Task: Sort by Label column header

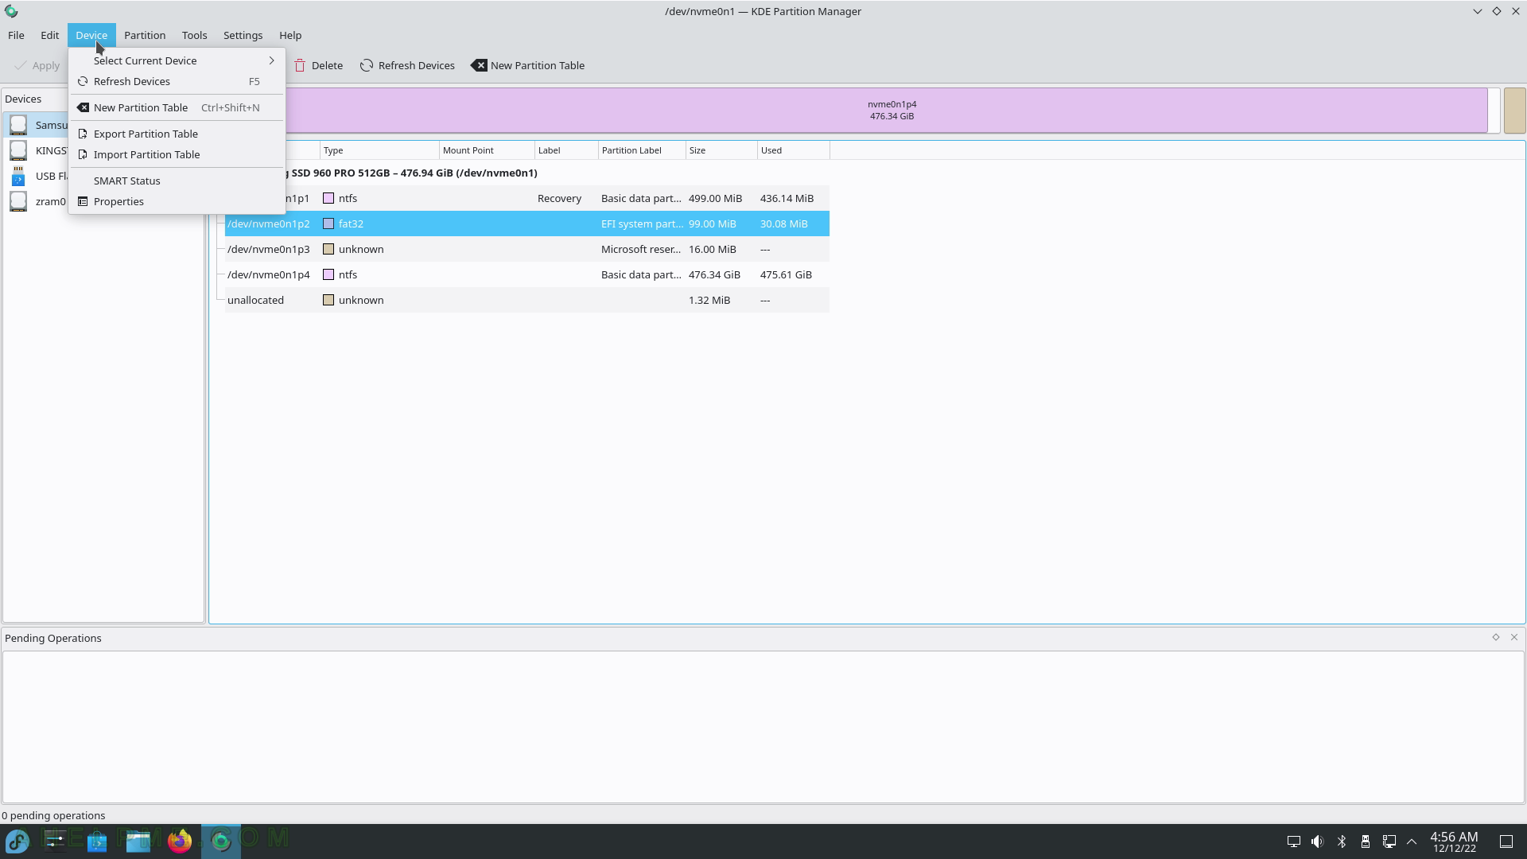Action: coord(566,150)
